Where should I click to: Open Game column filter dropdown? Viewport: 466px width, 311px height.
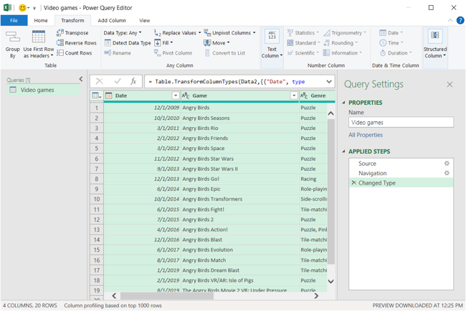(294, 96)
